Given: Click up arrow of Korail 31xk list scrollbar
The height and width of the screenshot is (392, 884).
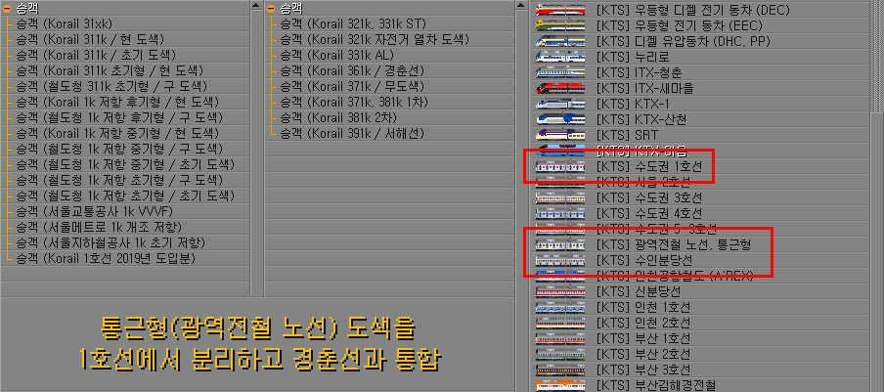Looking at the screenshot, I should [256, 5].
